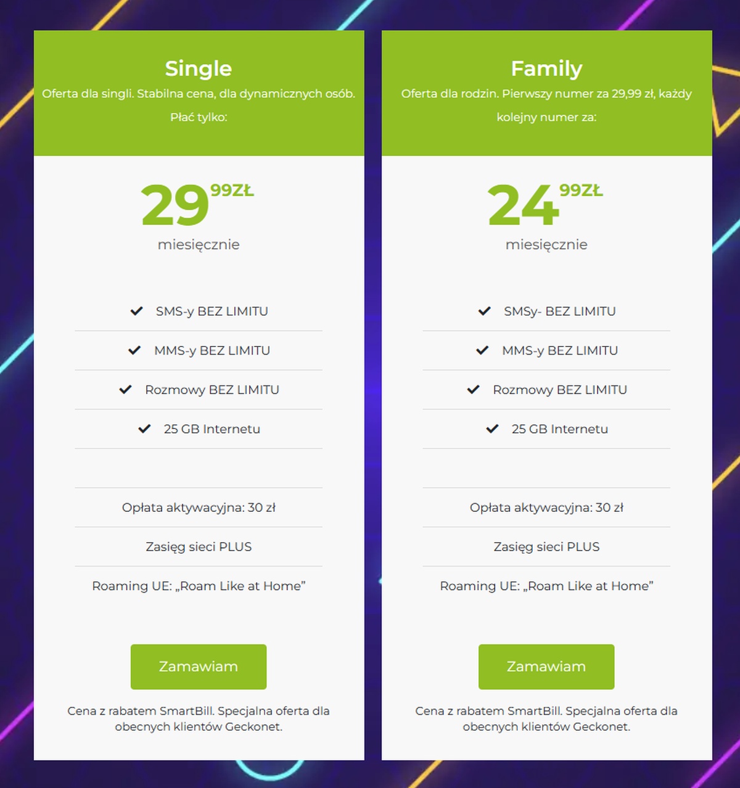The image size is (740, 788).
Task: Click checkmark beside MMS-y BEZ LIMITU in Family
Action: (482, 350)
